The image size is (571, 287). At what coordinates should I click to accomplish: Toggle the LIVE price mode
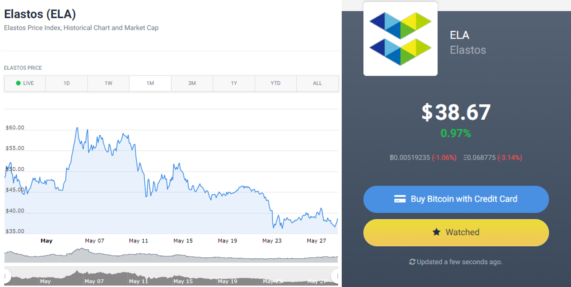click(x=25, y=83)
